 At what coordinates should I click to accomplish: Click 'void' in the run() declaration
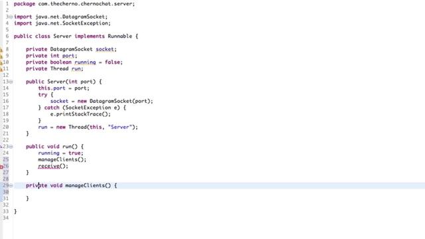tap(53, 147)
